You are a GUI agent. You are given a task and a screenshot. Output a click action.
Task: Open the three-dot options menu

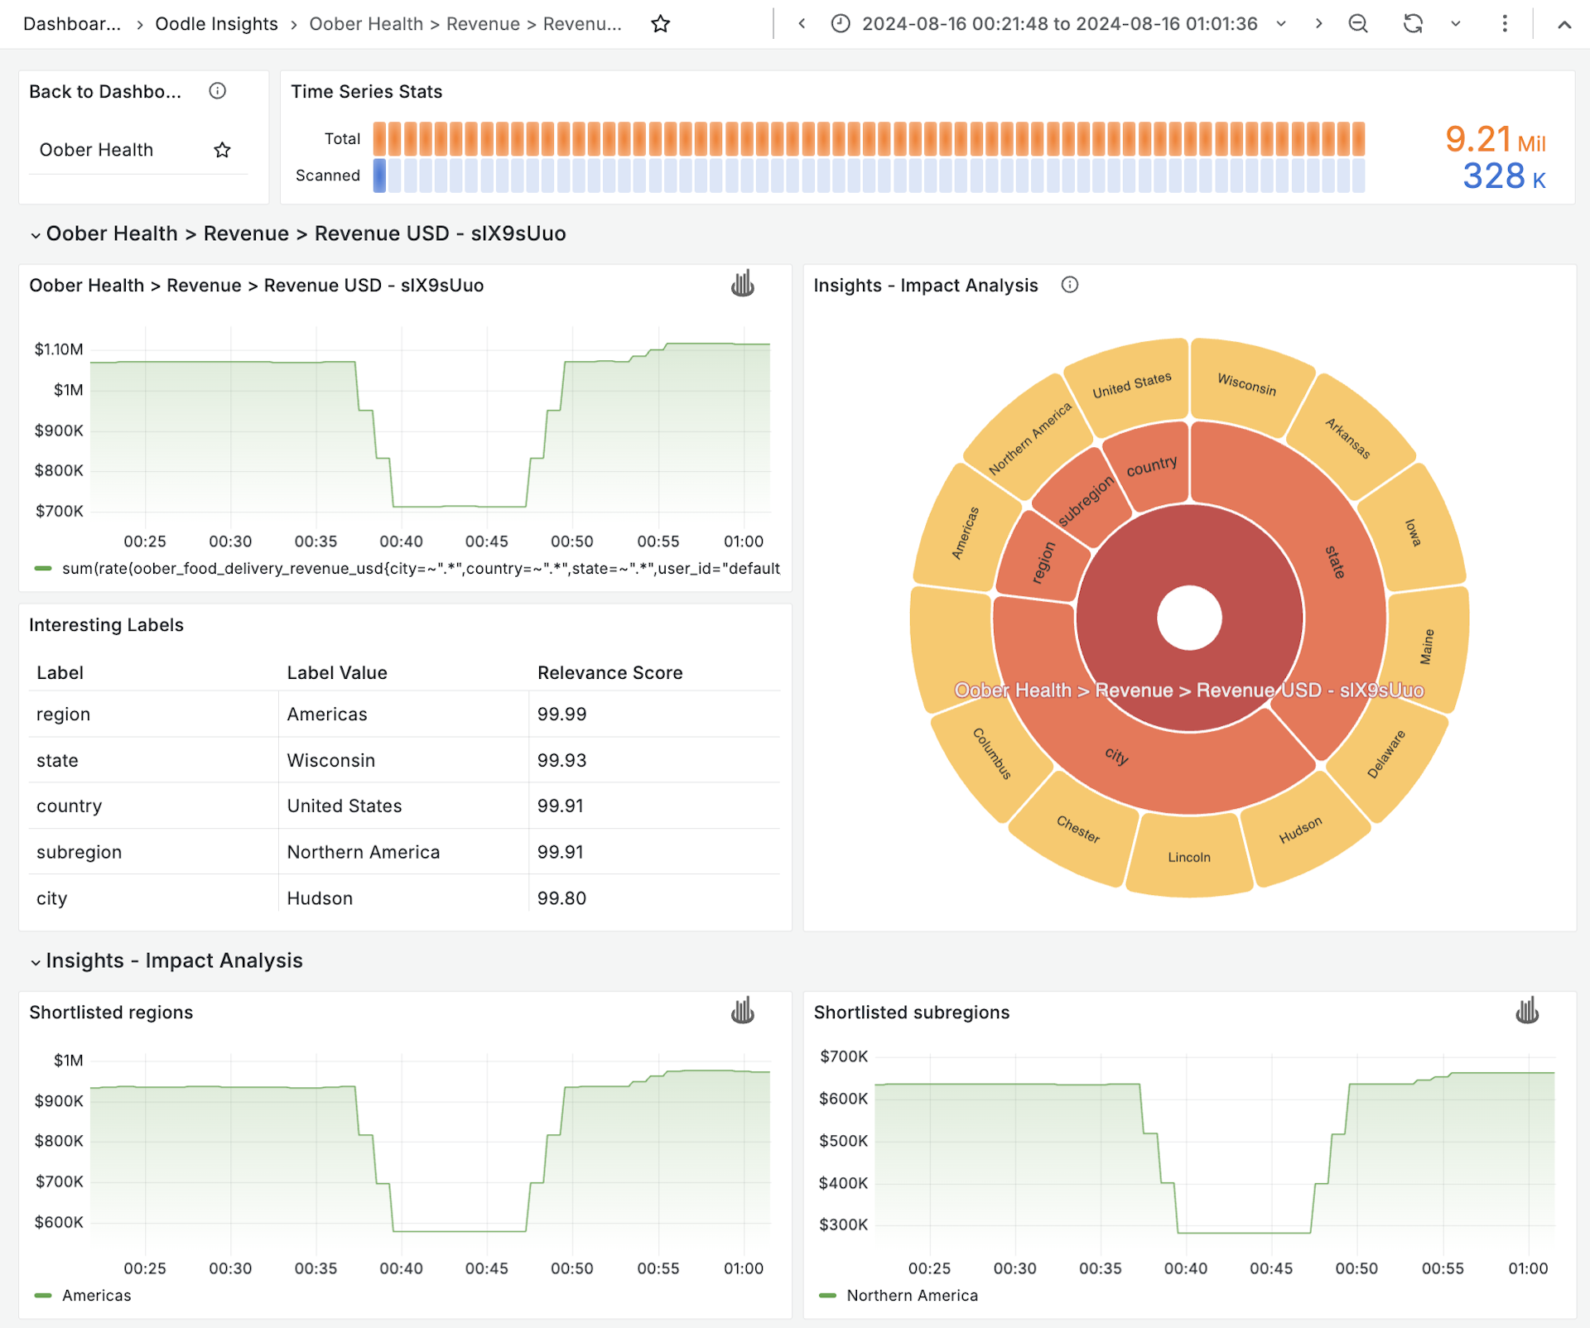1505,24
